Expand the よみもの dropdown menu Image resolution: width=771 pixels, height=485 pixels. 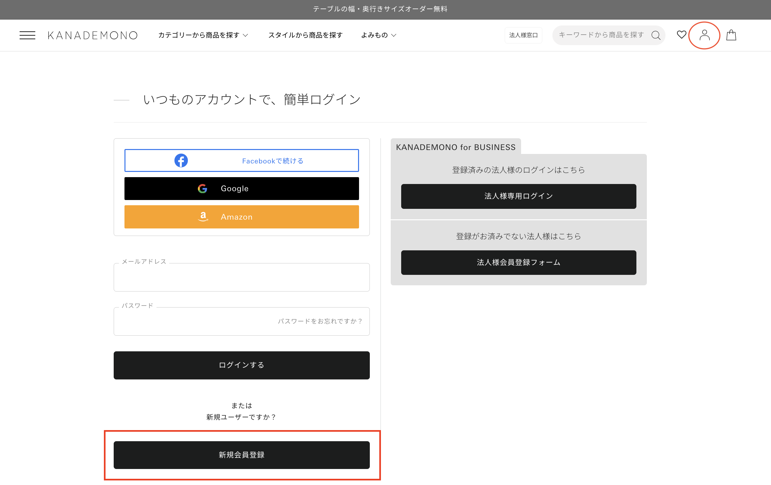point(378,35)
